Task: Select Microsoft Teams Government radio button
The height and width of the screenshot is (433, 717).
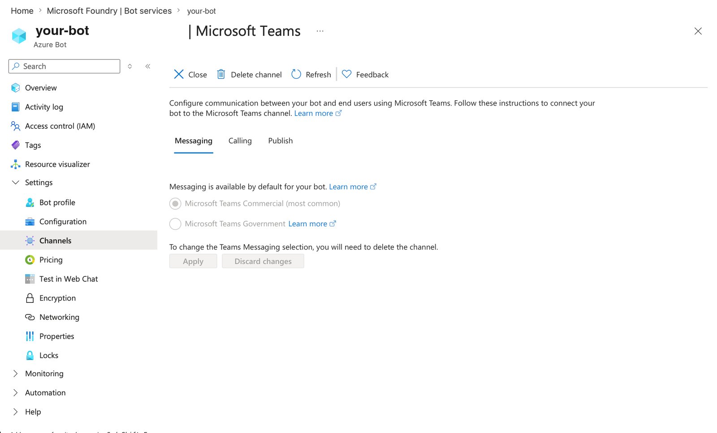Action: point(175,224)
